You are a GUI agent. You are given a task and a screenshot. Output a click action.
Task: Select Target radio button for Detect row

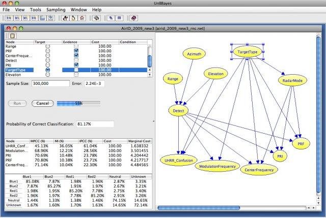[x=47, y=60]
